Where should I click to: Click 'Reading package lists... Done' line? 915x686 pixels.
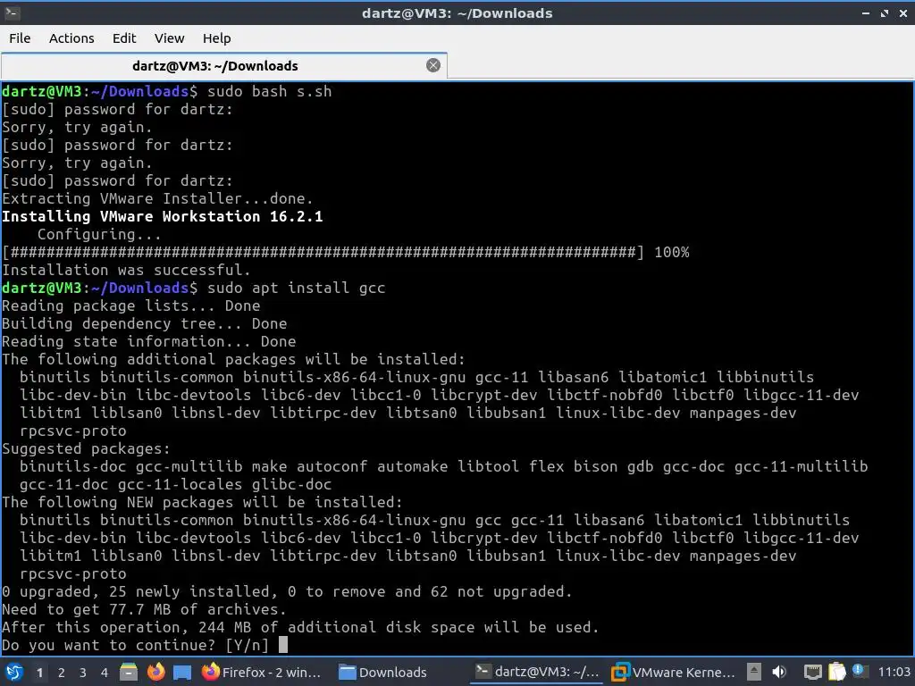point(131,305)
